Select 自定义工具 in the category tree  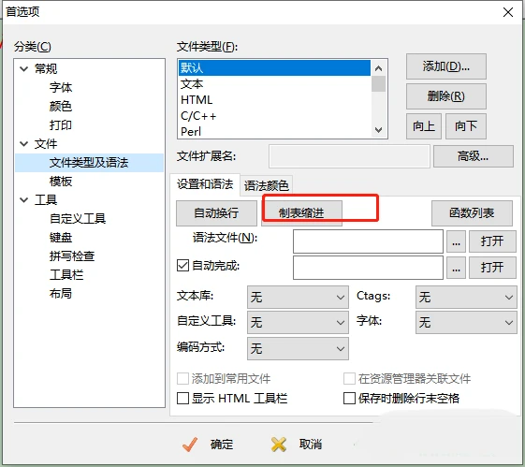[78, 219]
